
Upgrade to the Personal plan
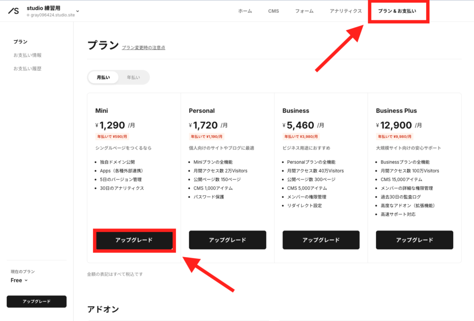(228, 240)
